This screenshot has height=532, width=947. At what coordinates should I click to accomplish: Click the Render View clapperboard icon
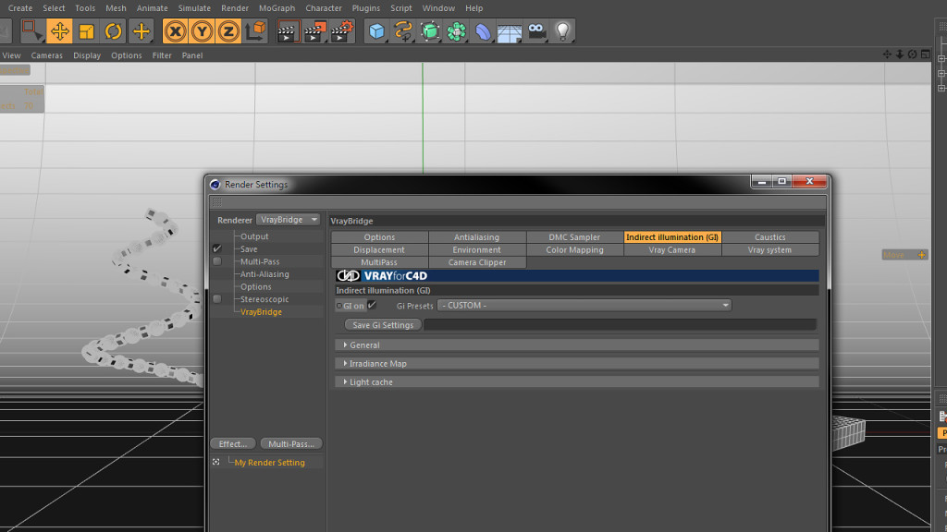click(289, 30)
